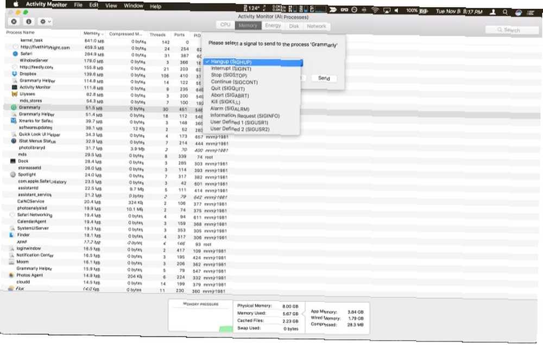Click the volume menu bar icon

(x=396, y=10)
